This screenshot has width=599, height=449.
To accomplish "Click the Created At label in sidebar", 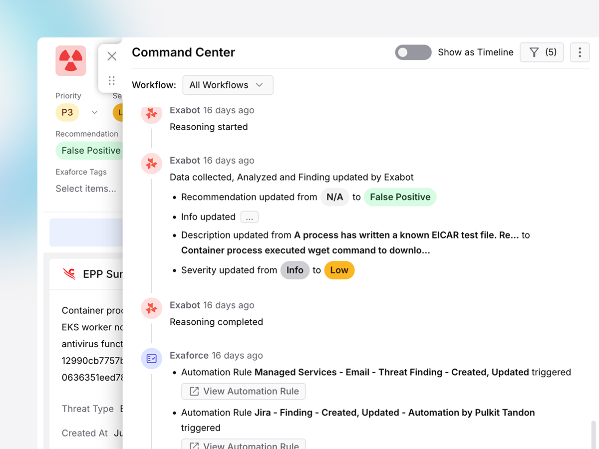I will [85, 433].
